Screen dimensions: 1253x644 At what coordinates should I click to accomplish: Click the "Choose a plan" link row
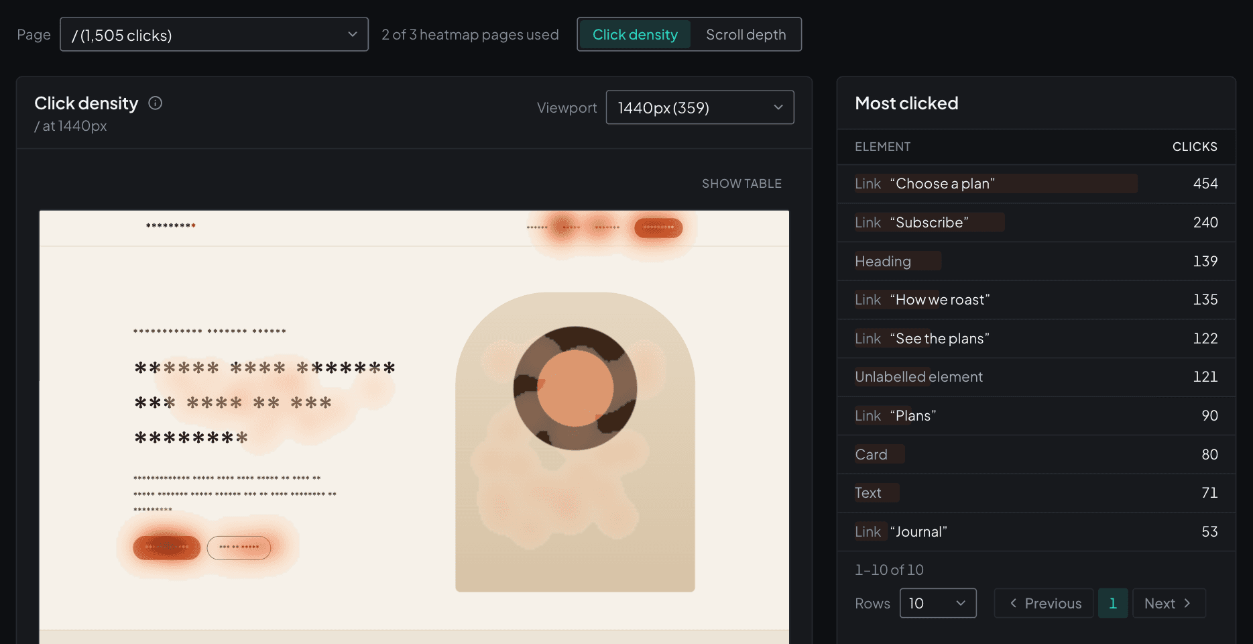[1036, 184]
